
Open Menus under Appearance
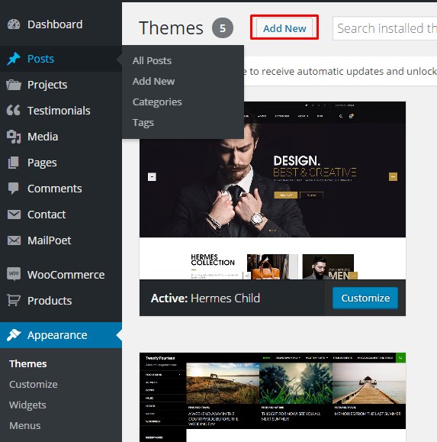pyautogui.click(x=24, y=425)
